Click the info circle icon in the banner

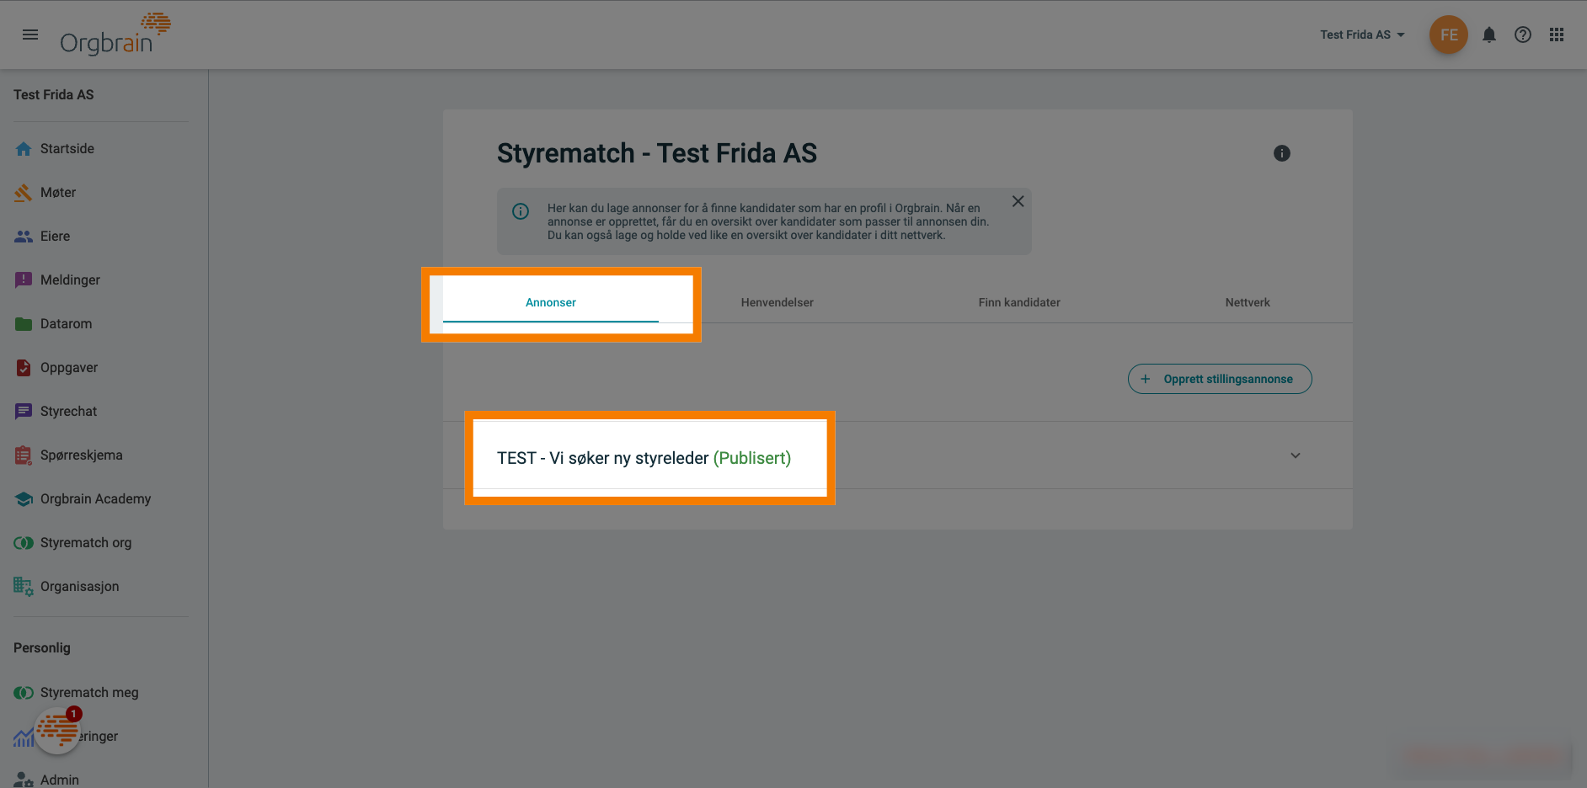[521, 211]
